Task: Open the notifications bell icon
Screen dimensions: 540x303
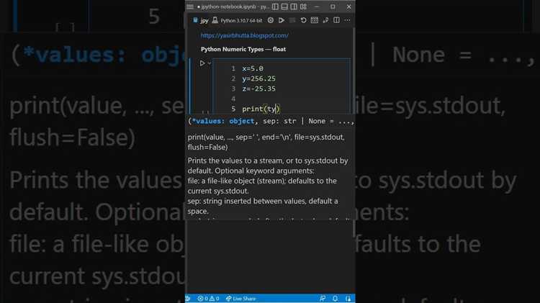Action: click(348, 298)
